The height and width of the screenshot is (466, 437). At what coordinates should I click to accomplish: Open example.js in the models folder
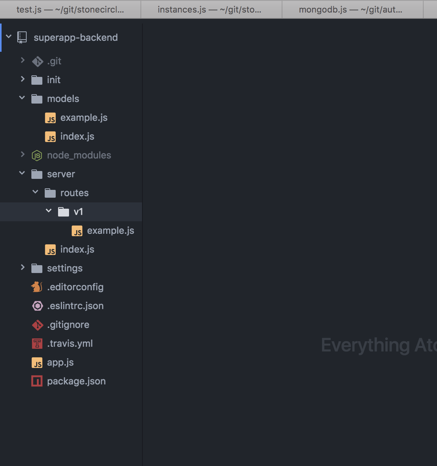pos(84,118)
